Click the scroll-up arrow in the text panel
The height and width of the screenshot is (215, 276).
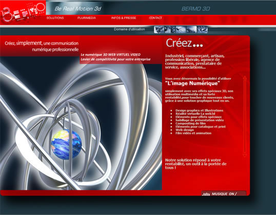pyautogui.click(x=245, y=77)
